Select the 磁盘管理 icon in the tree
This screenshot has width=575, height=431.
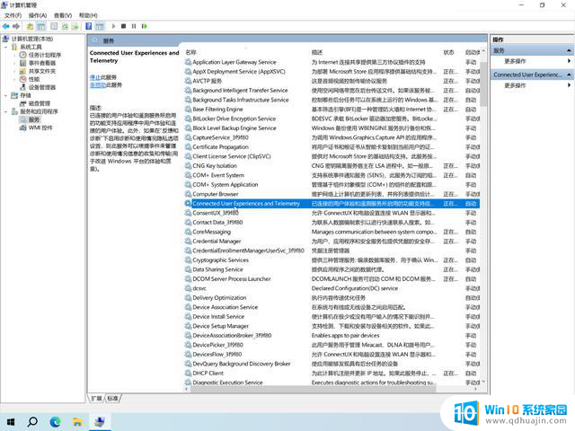22,103
